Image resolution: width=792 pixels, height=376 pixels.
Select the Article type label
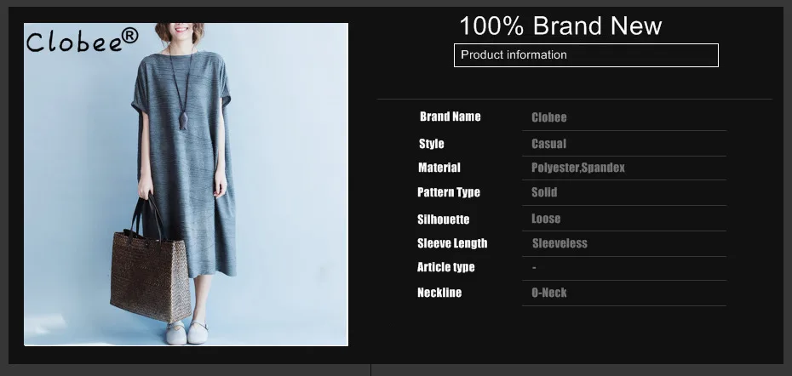[445, 267]
